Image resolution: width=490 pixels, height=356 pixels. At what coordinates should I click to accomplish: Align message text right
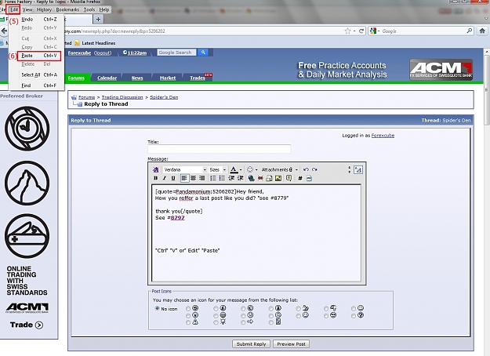(x=201, y=178)
